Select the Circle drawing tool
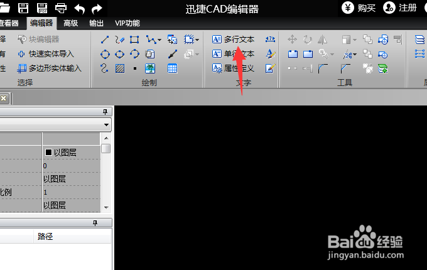The height and width of the screenshot is (270, 427). (x=105, y=54)
